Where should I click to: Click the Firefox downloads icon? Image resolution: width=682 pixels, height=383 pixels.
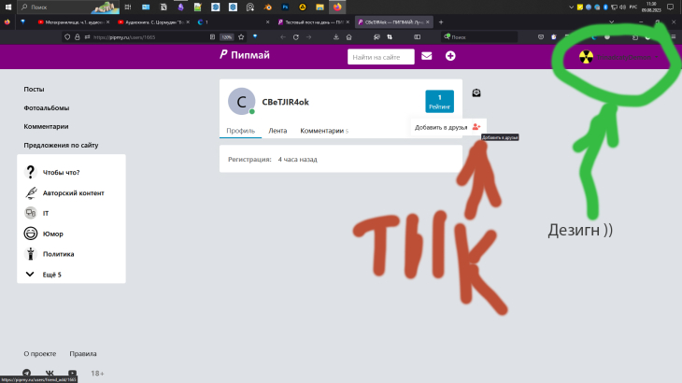coord(336,37)
